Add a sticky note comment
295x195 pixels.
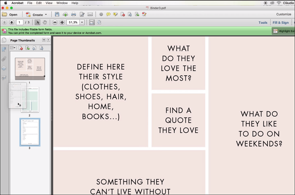point(108,14)
